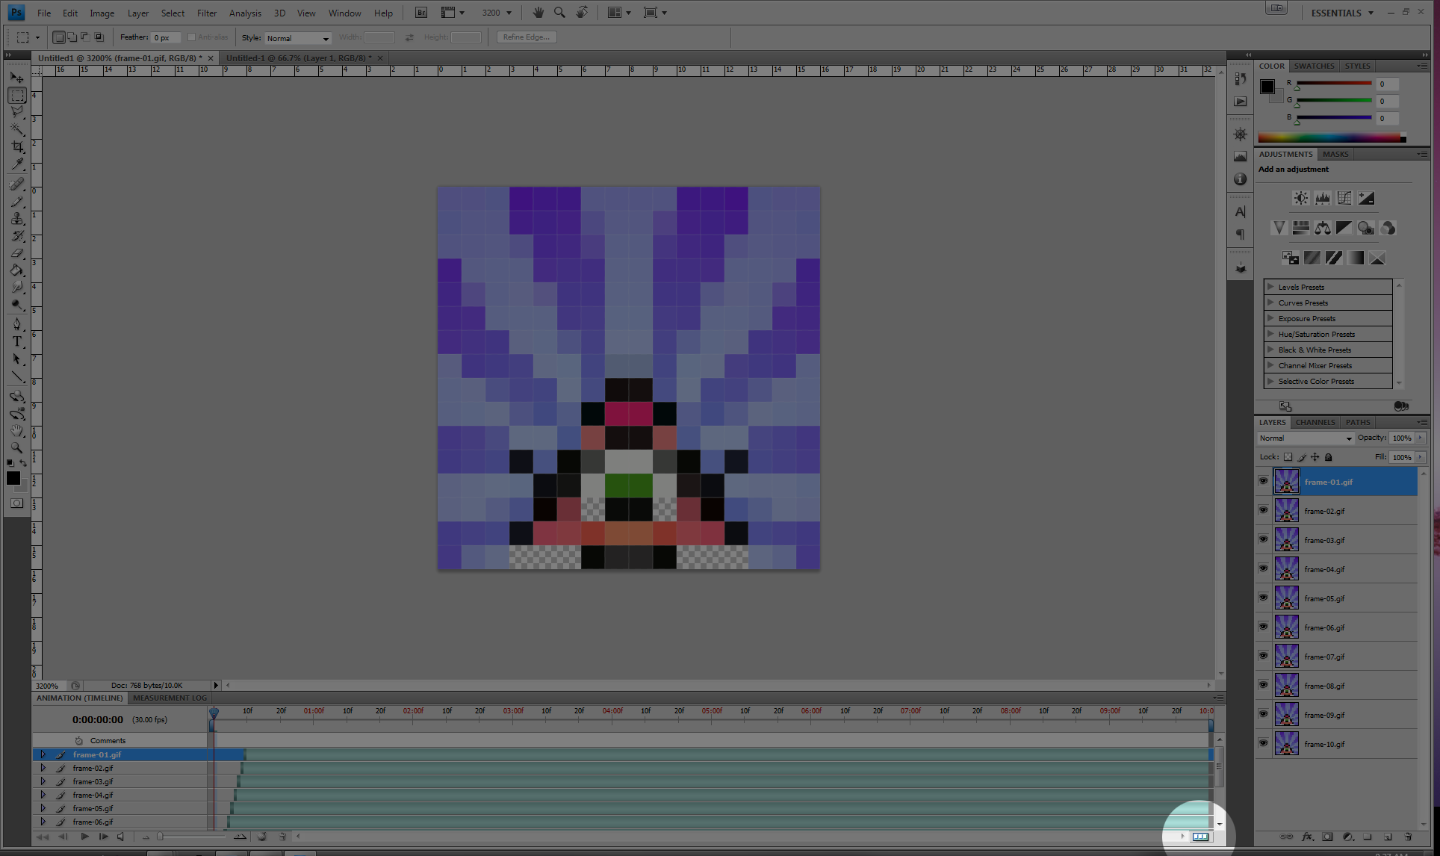Select the Hand tool in the toolbox
Viewport: 1440px width, 856px height.
point(17,430)
